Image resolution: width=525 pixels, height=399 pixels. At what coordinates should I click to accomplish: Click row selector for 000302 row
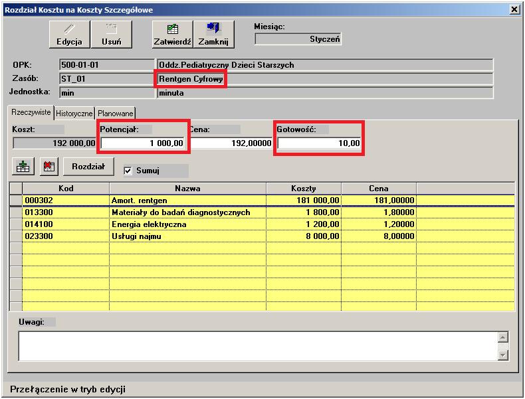[16, 200]
